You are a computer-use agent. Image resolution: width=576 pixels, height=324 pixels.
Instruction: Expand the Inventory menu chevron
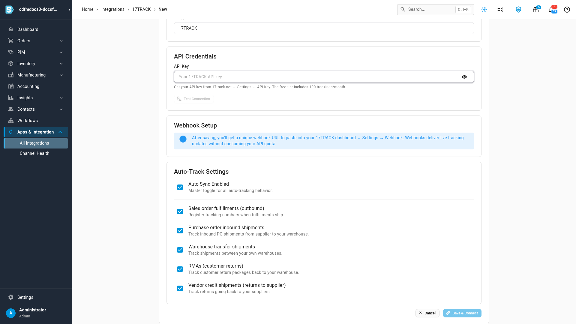[61, 64]
